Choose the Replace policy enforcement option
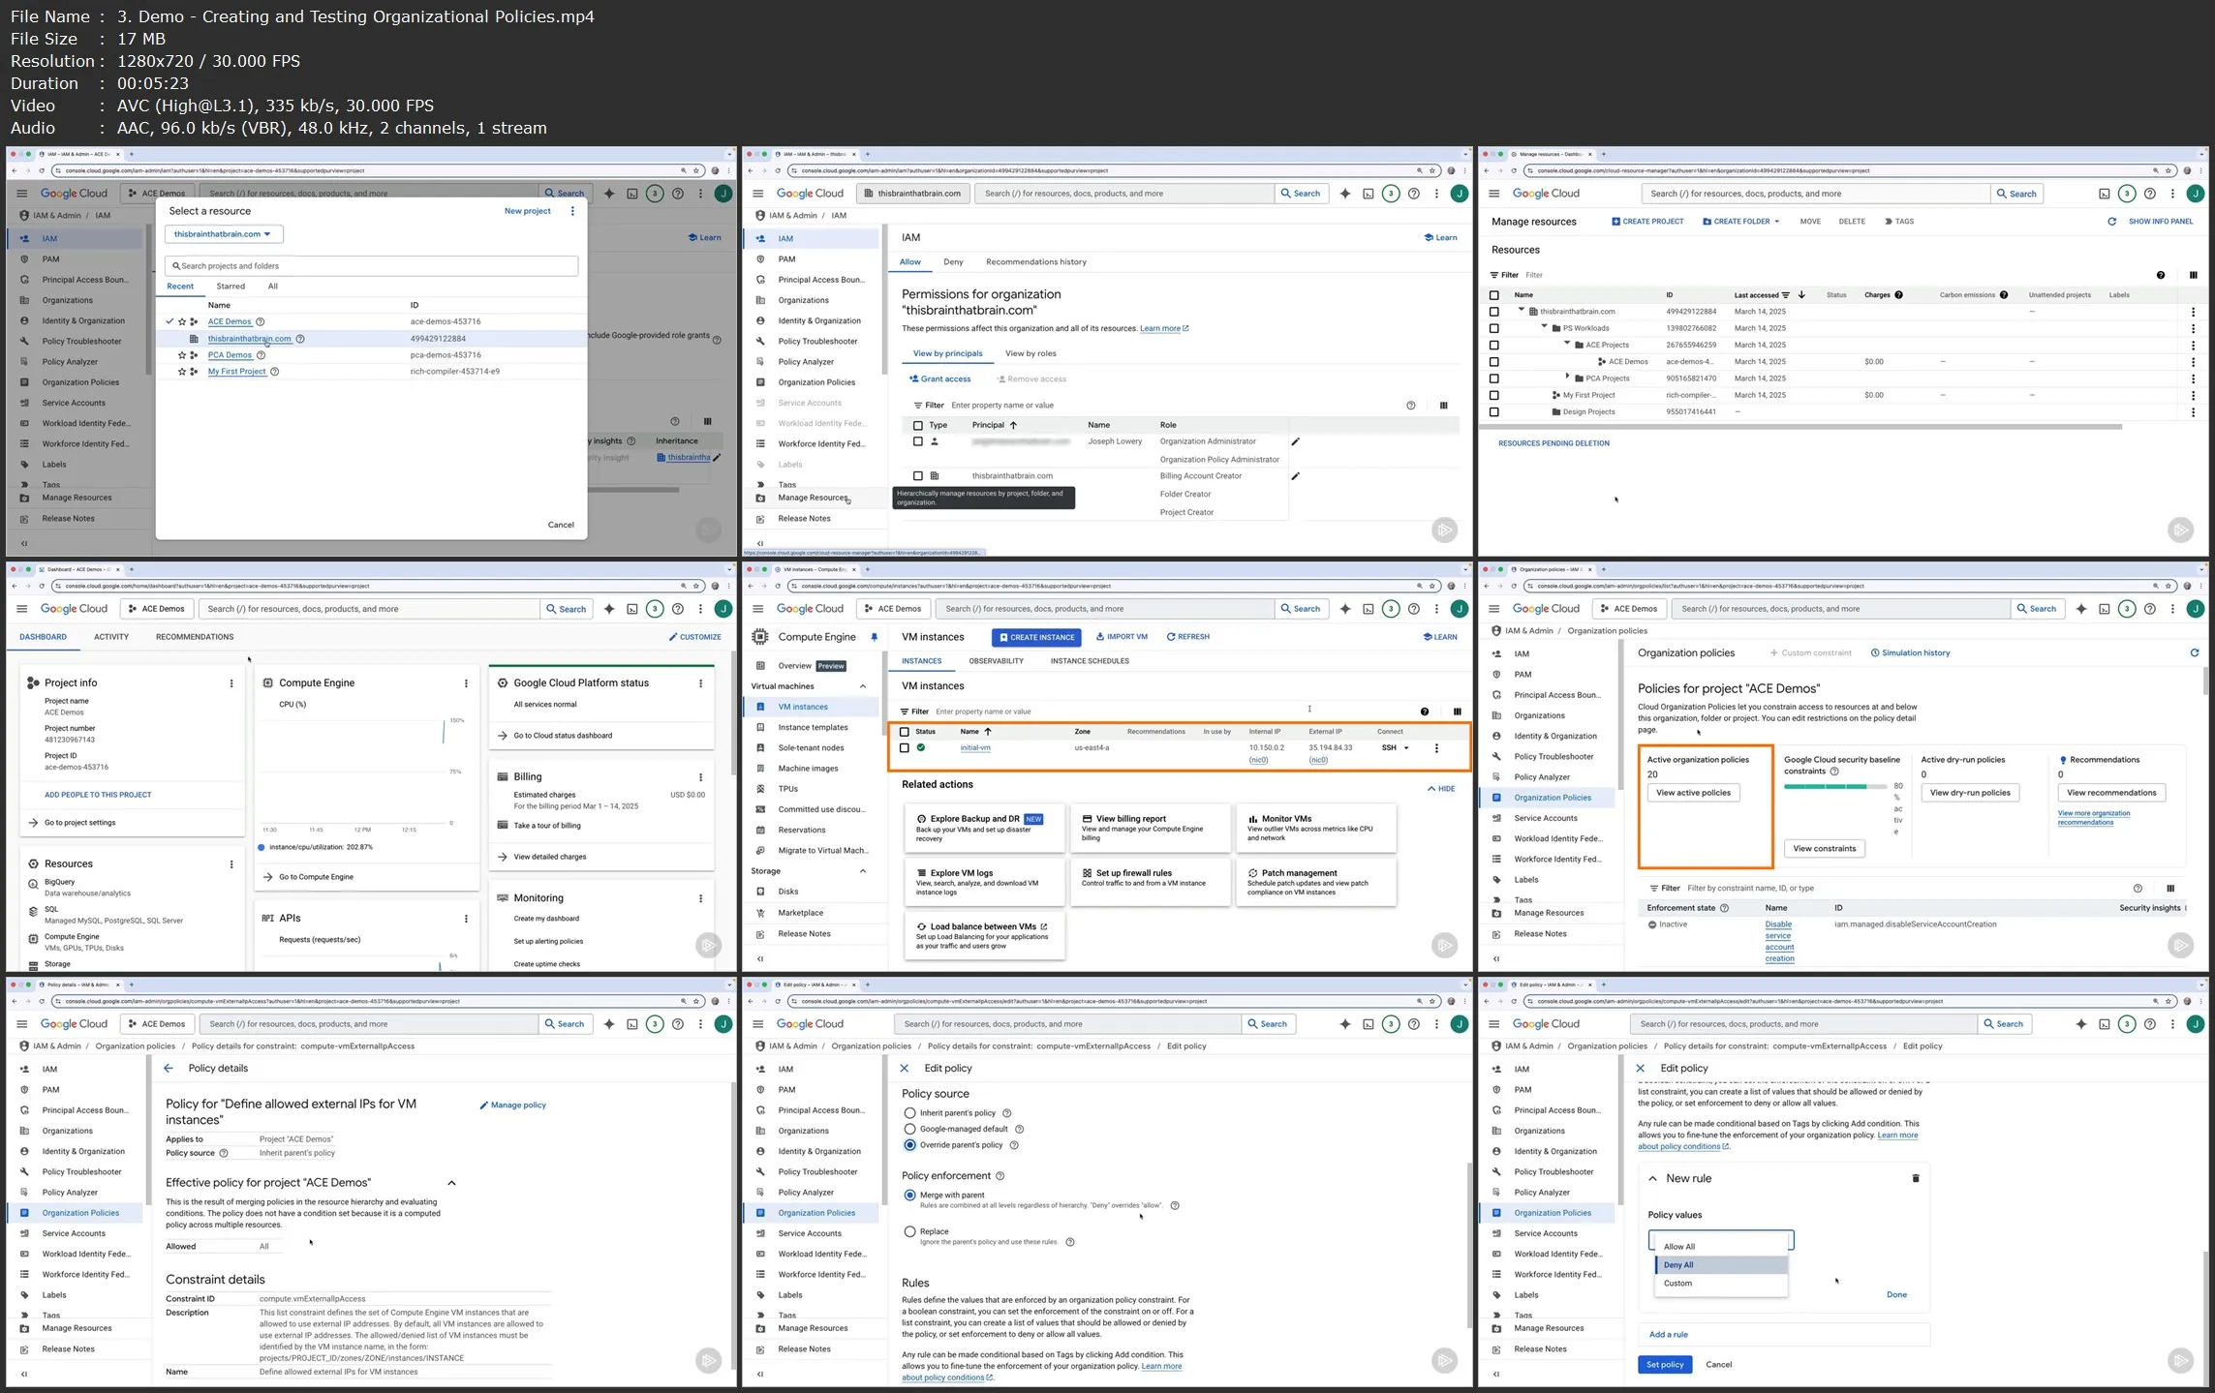Screen dimensions: 2215x1393 909,1232
